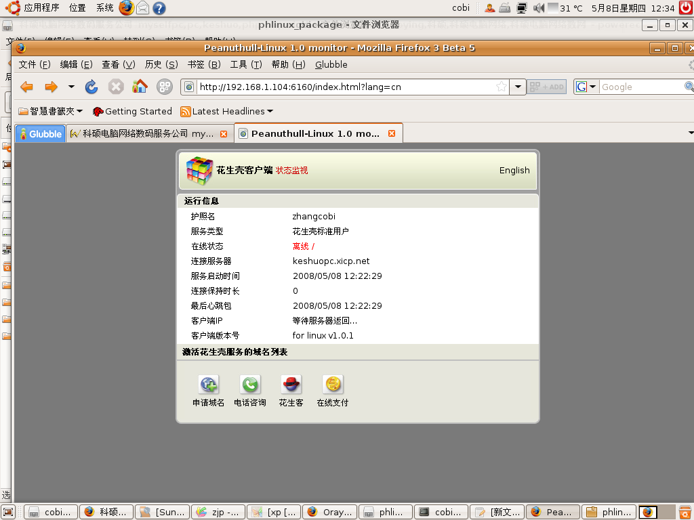694x520 pixels.
Task: Launch Firefox from the top panel icon
Action: [x=126, y=7]
